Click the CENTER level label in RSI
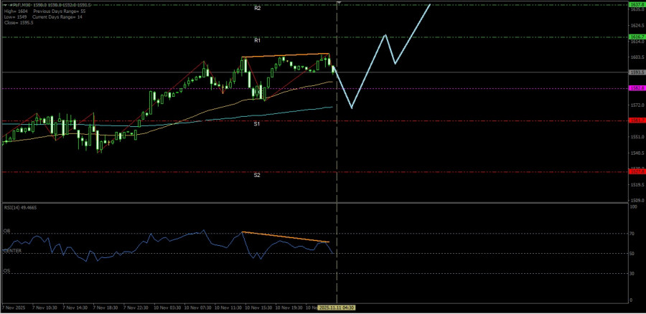This screenshot has height=314, width=646. pos(12,251)
